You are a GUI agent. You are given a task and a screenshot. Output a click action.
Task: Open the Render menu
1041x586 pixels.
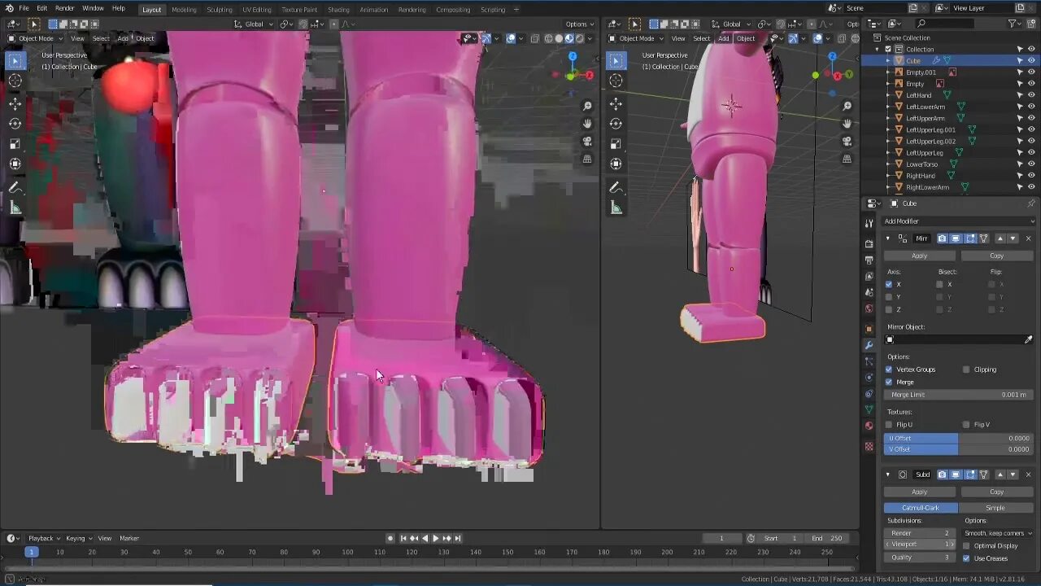tap(64, 8)
